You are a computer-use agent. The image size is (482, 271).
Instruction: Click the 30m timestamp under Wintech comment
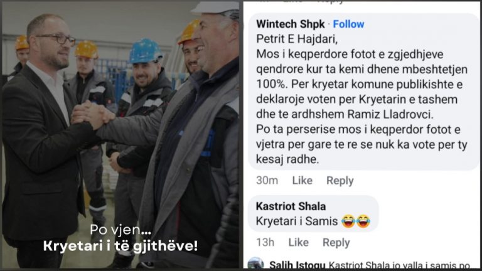coord(267,181)
